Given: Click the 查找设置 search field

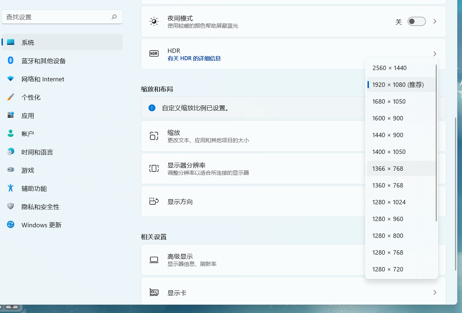Looking at the screenshot, I should point(62,17).
